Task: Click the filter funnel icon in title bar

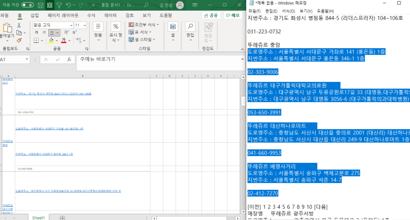Action: [x=59, y=5]
